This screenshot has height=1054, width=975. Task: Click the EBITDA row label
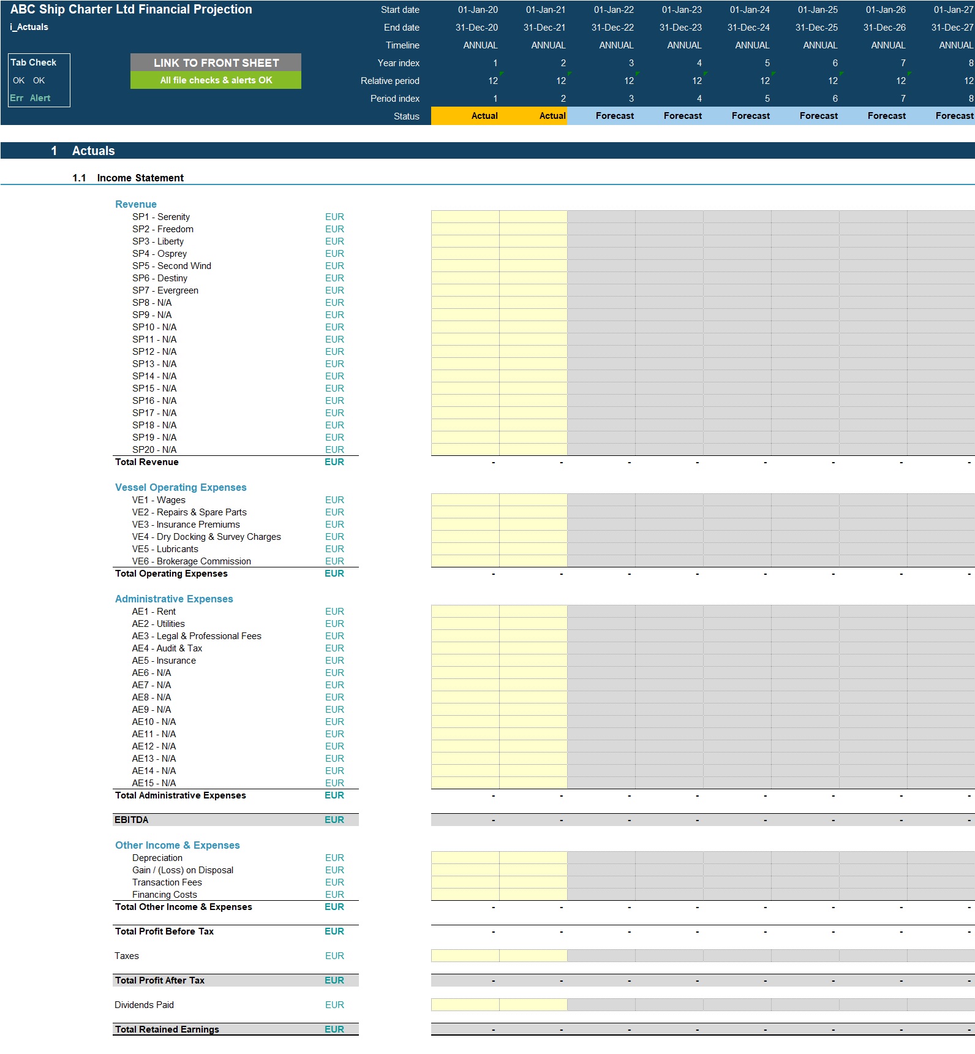coord(132,820)
